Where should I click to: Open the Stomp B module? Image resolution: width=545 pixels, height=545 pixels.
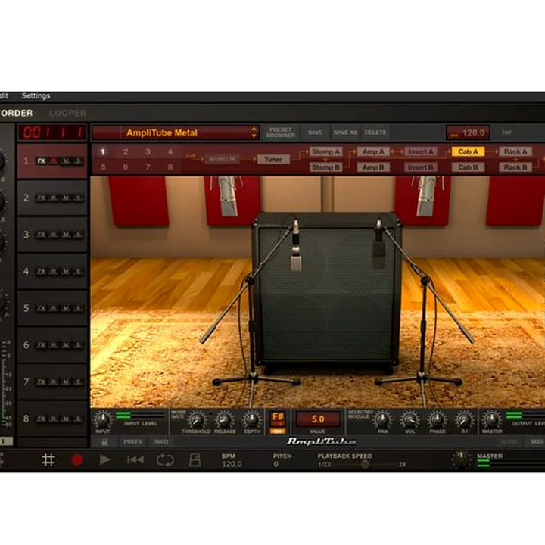tap(325, 167)
